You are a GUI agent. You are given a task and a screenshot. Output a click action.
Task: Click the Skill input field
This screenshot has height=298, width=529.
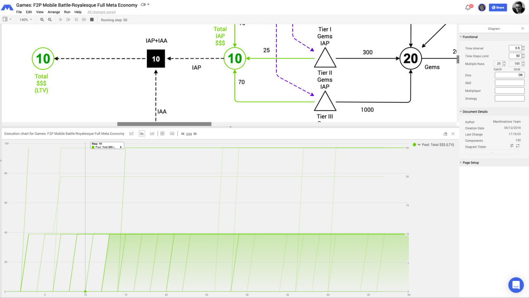point(510,83)
